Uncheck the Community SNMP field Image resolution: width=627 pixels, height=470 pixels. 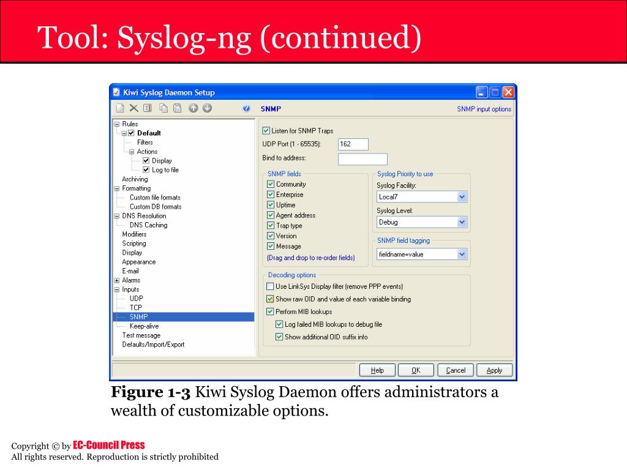click(271, 184)
